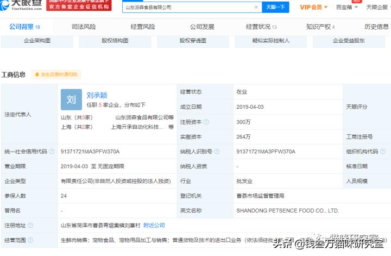Click the 批发业 industry value
391x256 pixels.
(x=244, y=181)
